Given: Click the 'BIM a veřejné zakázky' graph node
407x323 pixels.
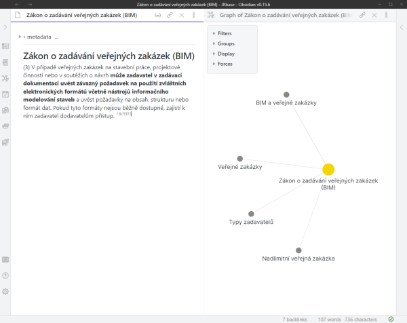Looking at the screenshot, I should point(286,95).
